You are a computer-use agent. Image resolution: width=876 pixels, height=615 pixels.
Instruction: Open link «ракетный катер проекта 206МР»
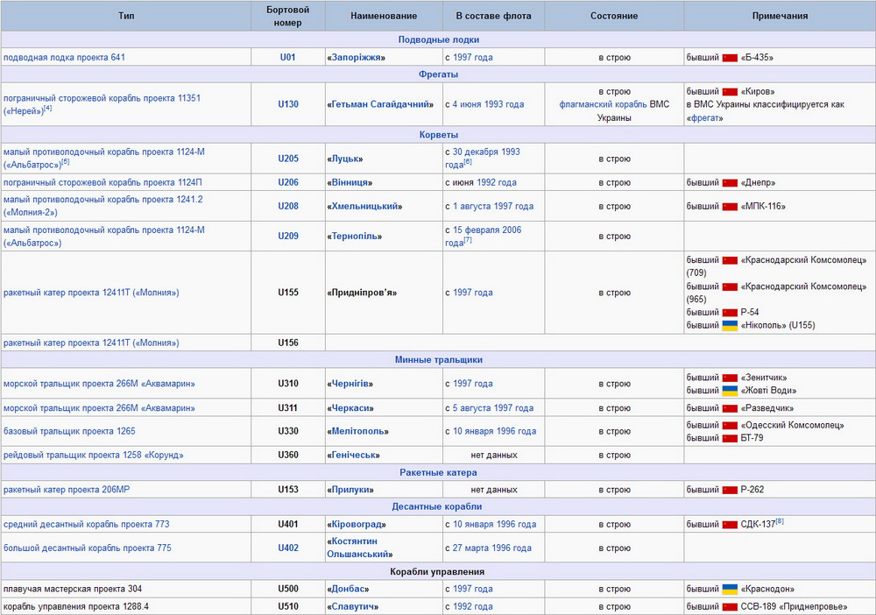coord(67,490)
